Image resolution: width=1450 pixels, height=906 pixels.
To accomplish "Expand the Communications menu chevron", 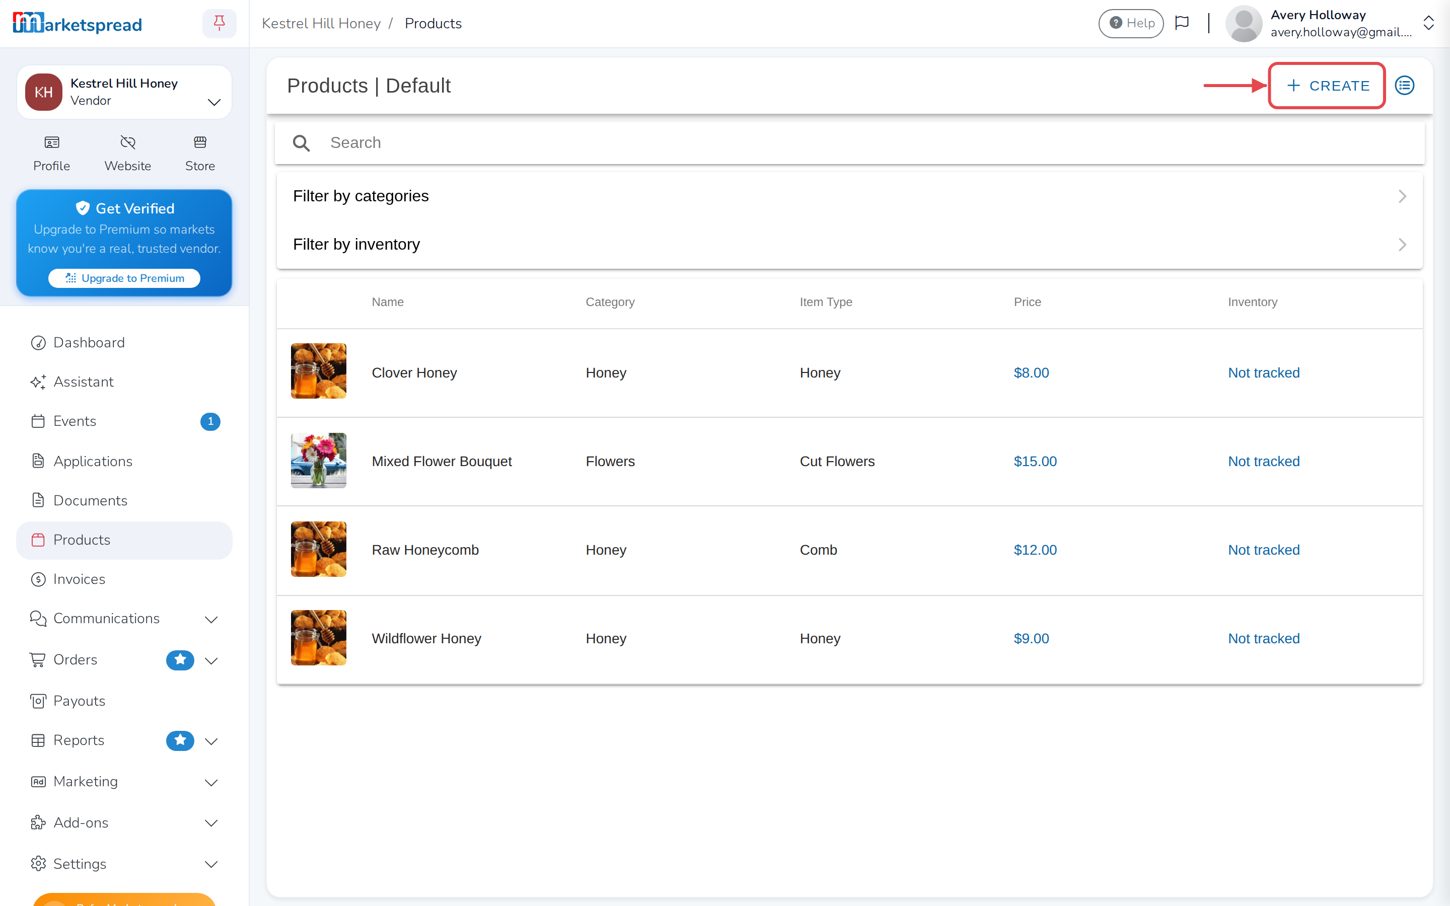I will 211,619.
